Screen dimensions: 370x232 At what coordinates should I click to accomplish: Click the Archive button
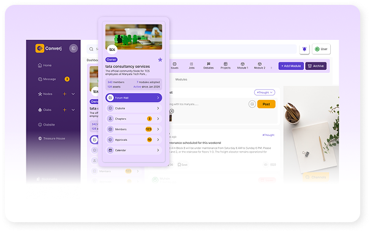click(316, 66)
